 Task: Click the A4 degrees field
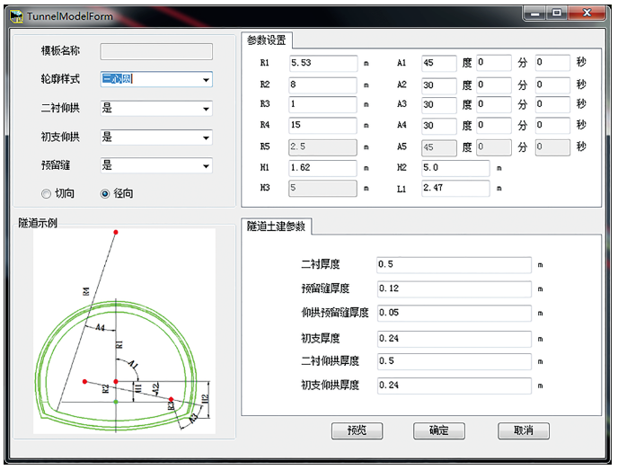[x=439, y=125]
